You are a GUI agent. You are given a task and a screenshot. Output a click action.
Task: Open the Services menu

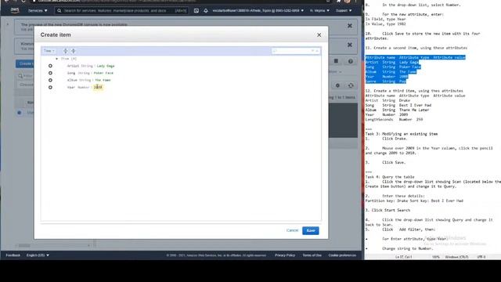(38, 10)
